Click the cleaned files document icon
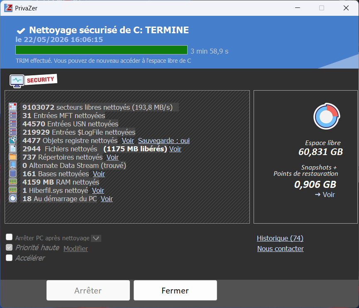The height and width of the screenshot is (308, 359). tap(13, 149)
